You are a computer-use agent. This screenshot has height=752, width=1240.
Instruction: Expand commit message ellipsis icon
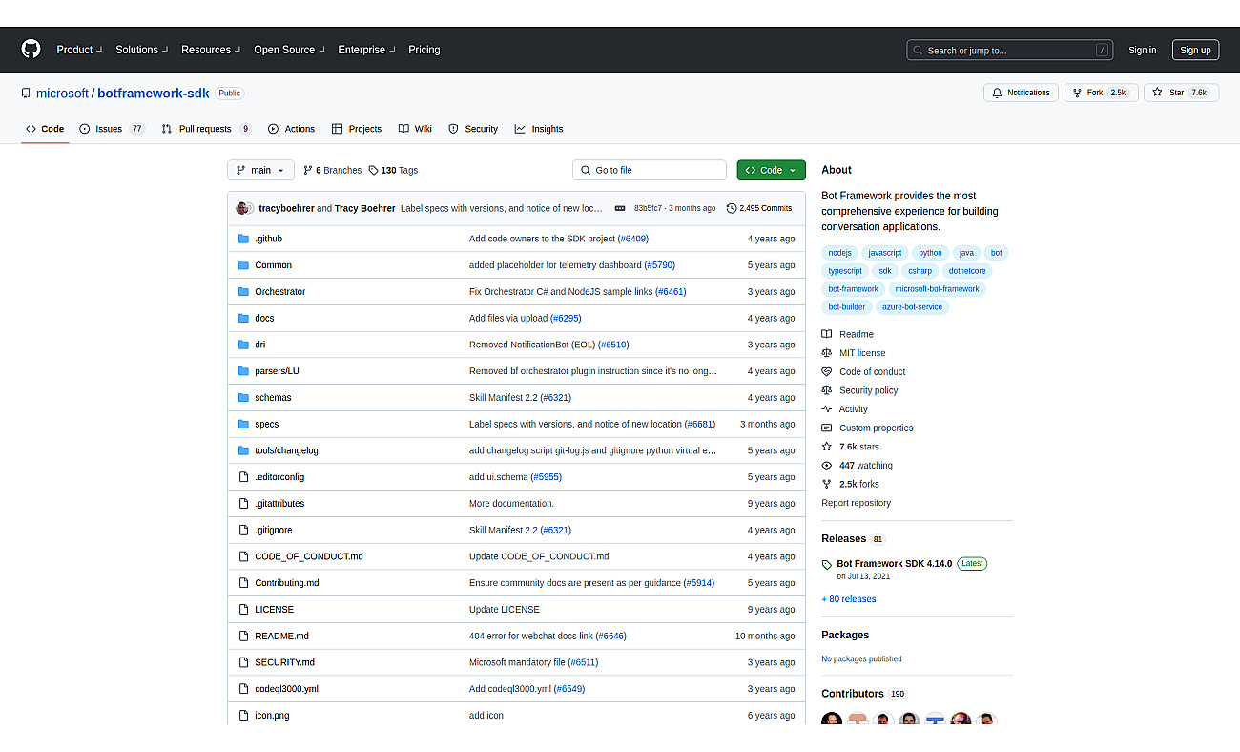point(620,208)
